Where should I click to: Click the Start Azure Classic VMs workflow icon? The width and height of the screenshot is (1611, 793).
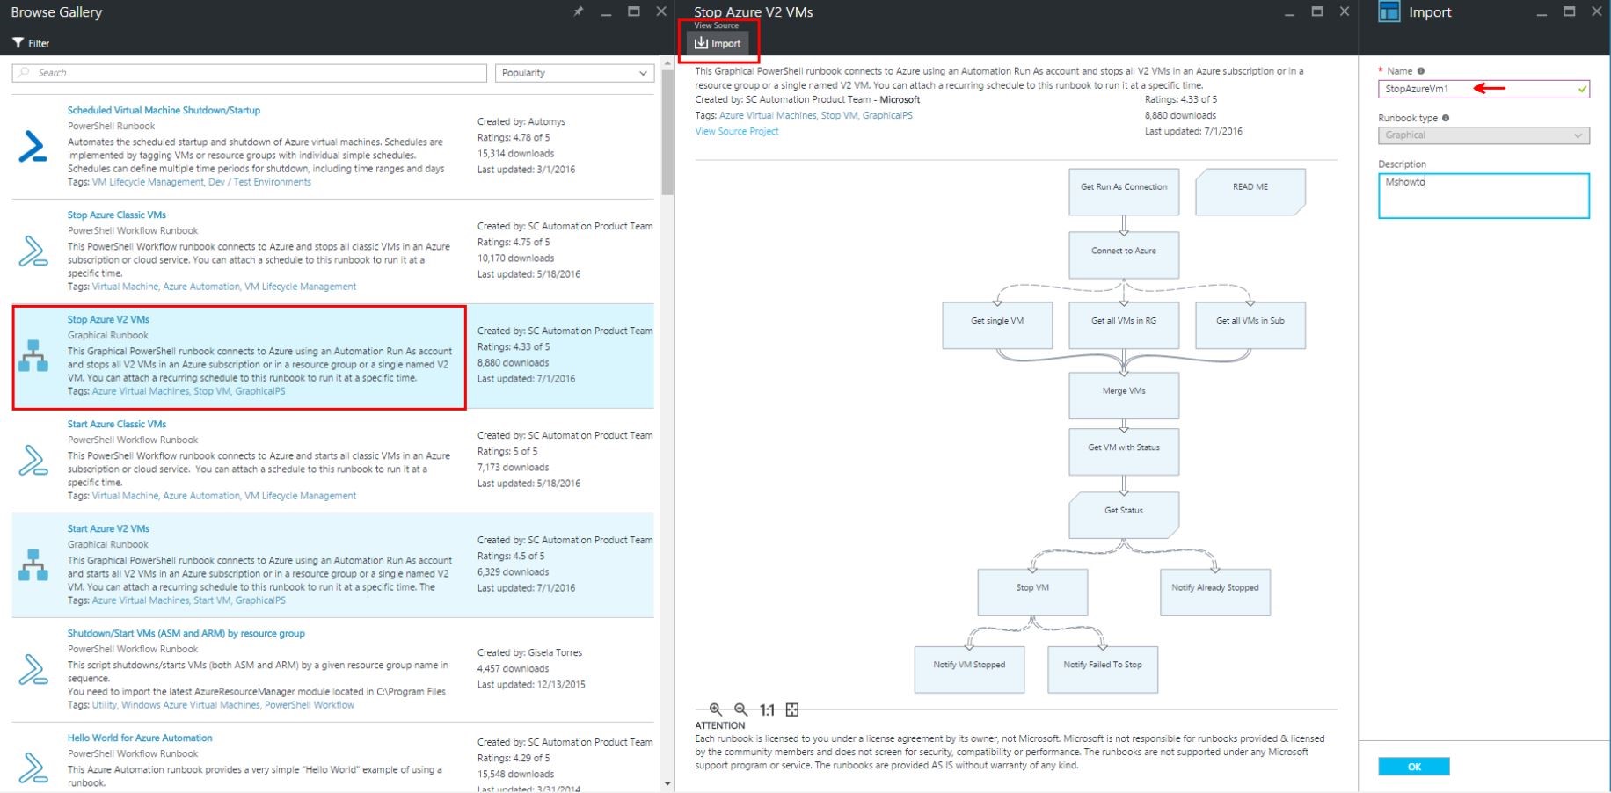(33, 460)
